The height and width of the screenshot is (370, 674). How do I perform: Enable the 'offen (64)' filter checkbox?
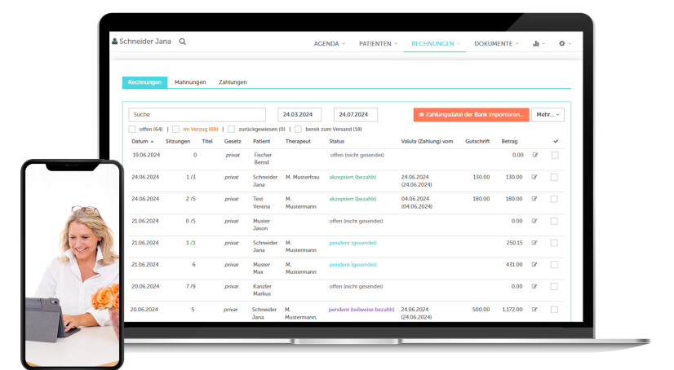tap(132, 129)
